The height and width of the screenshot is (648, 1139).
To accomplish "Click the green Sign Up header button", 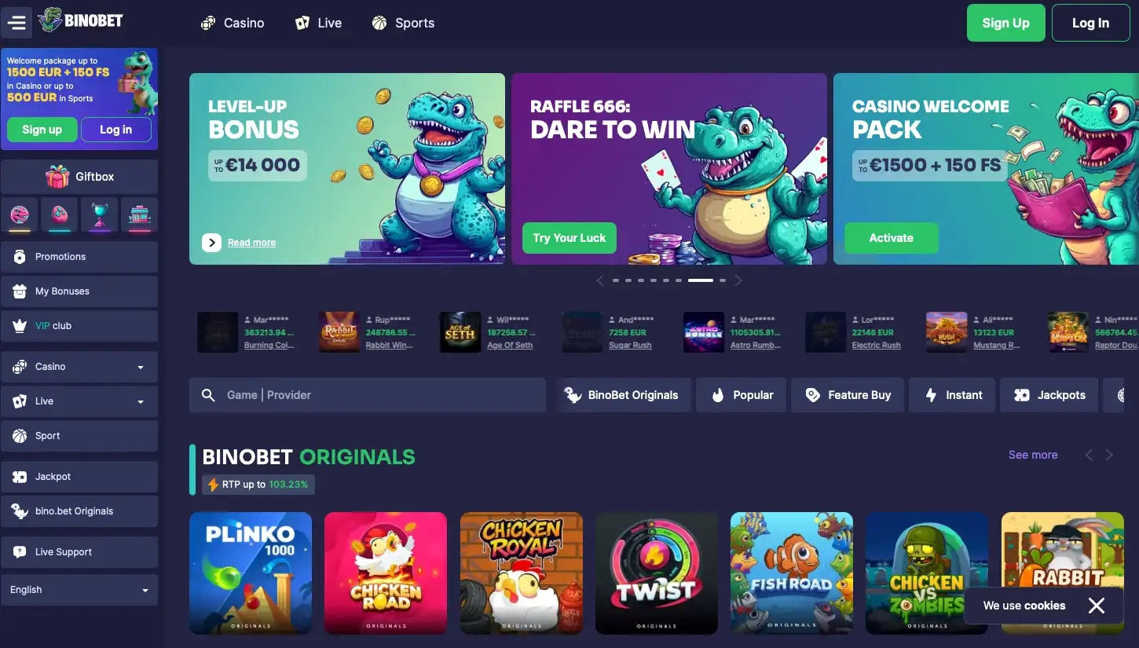I will click(1005, 23).
